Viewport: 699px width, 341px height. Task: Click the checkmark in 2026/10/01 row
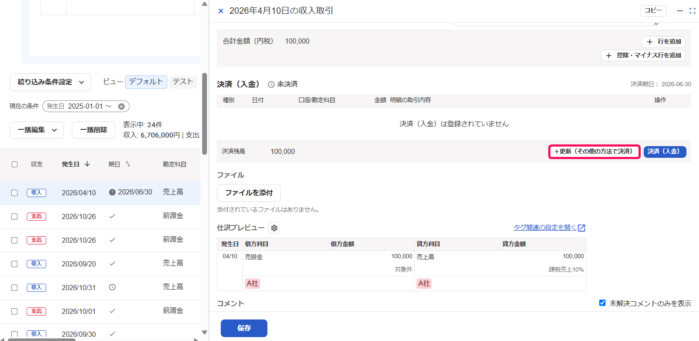pos(112,311)
